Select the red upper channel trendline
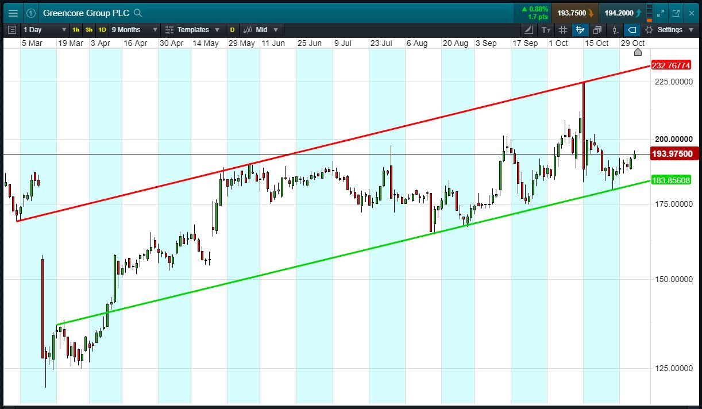The image size is (702, 409). [x=333, y=144]
